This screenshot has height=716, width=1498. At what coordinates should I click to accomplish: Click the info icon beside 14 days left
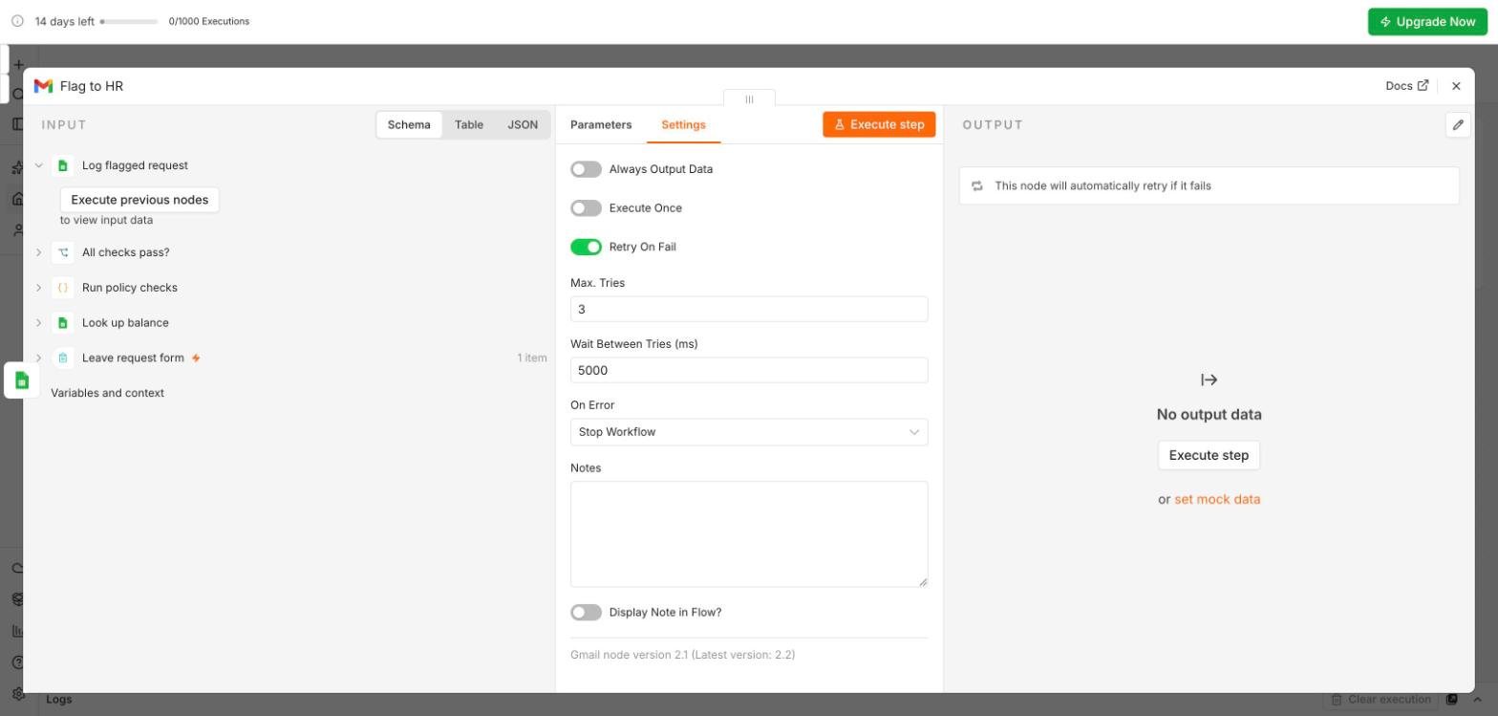point(16,21)
